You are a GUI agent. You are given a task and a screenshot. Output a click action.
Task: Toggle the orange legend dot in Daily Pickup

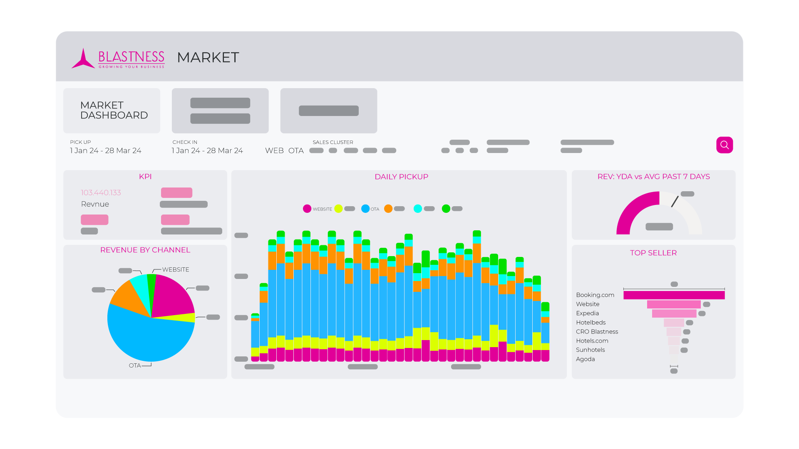click(388, 209)
